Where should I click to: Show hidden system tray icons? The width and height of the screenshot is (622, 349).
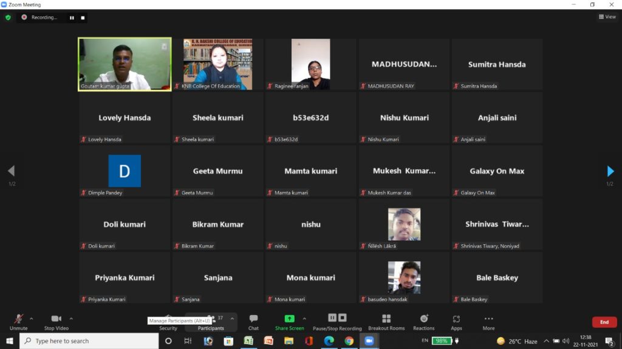[x=546, y=341]
